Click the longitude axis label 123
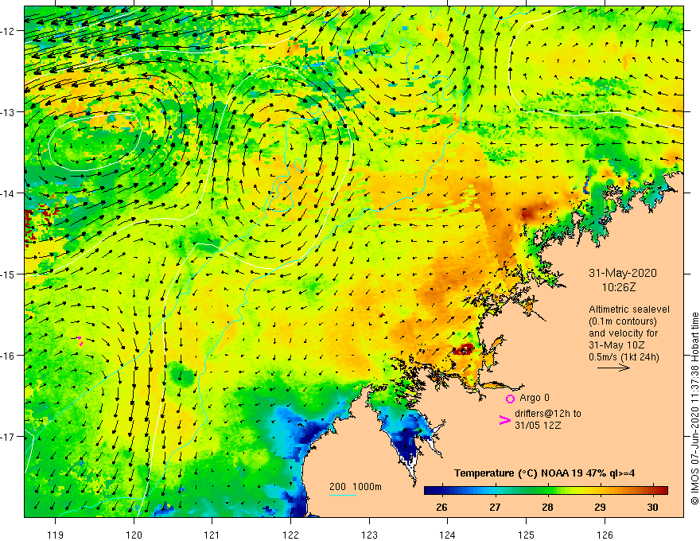 click(369, 535)
